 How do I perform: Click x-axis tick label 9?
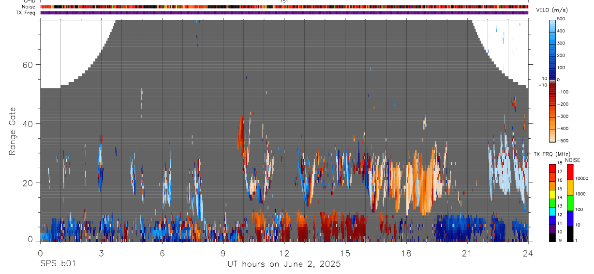[223, 253]
